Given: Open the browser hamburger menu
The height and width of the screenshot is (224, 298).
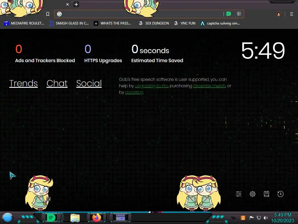Looking at the screenshot, I should coord(292,14).
